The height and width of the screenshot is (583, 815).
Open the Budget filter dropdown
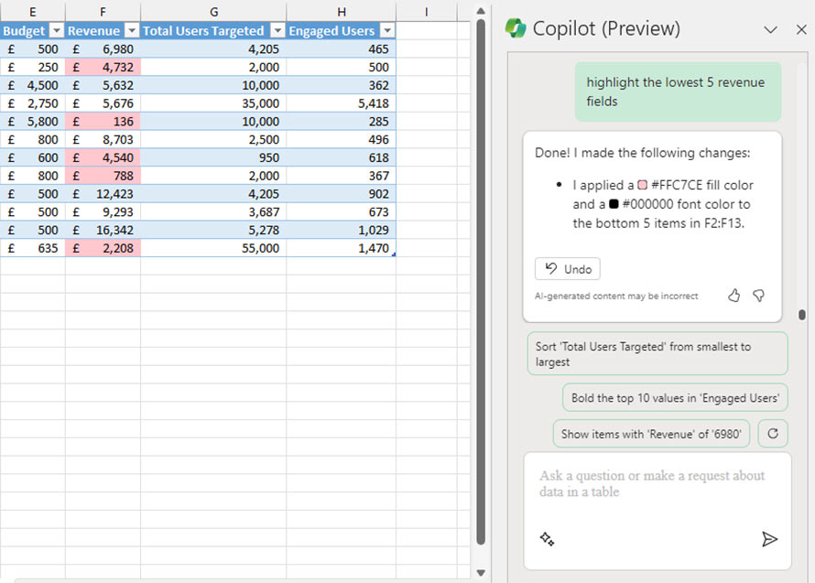(57, 30)
